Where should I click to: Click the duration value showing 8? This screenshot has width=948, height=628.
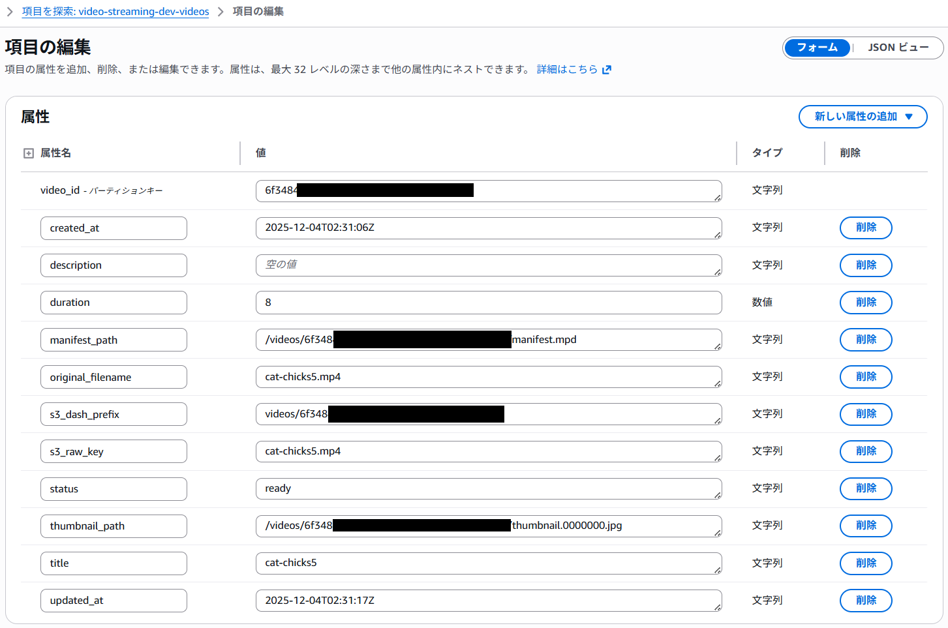489,302
